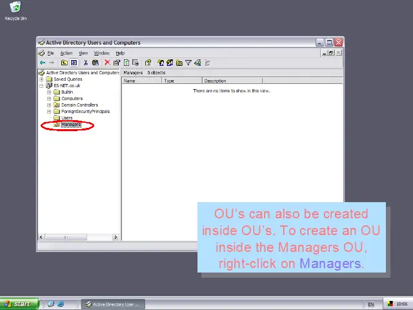The height and width of the screenshot is (310, 413).
Task: Create new organizational unit toolbar icon
Action: tap(179, 63)
